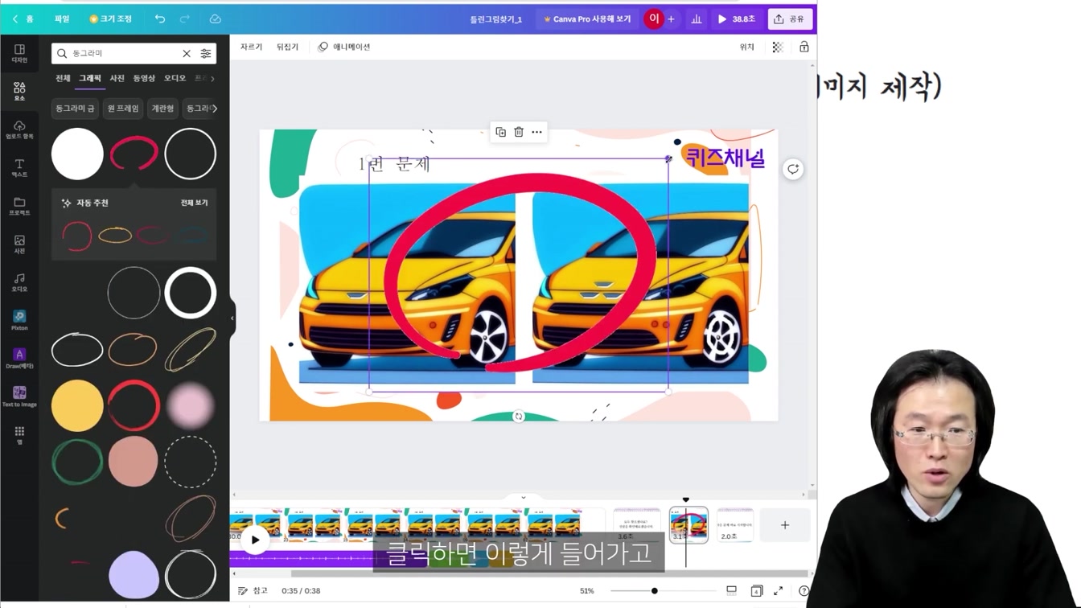Screen dimensions: 1081x608
Task: Toggle the lock icon for element
Action: tap(804, 47)
